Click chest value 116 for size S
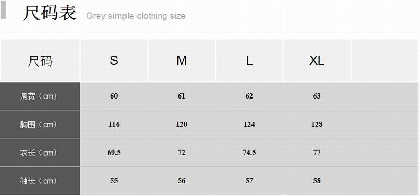The width and height of the screenshot is (420, 196). tap(114, 124)
